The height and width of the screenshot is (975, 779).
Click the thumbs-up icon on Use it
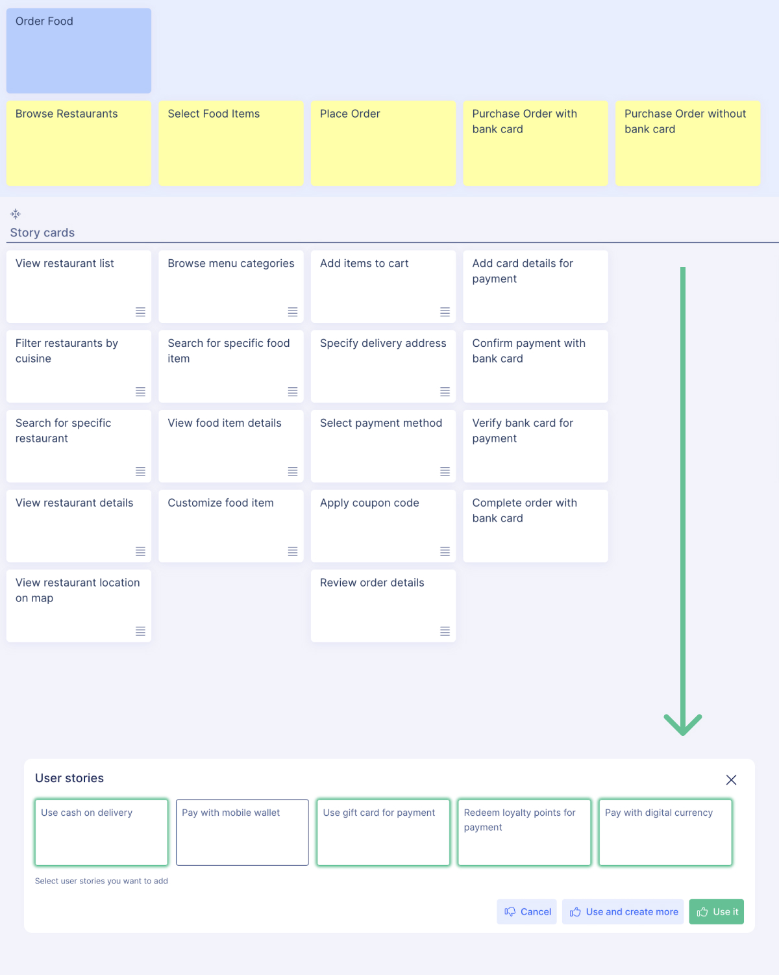[704, 911]
